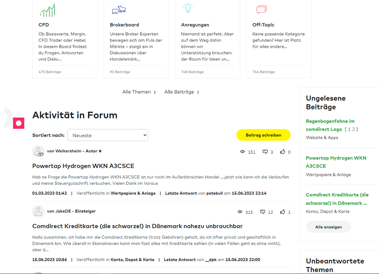This screenshot has width=379, height=274.
Task: Click the thumbs-up icon on Powertap post
Action: 283,152
